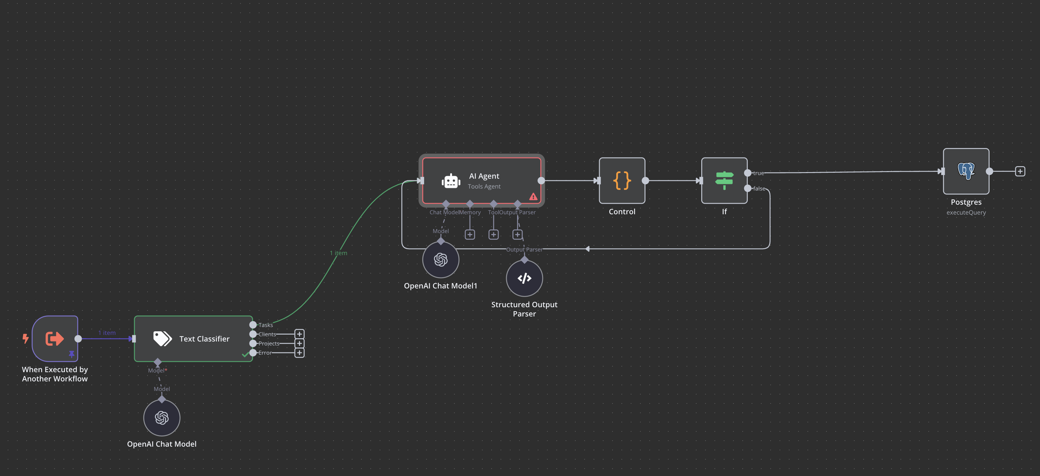Select the Text Classifier tag node
The height and width of the screenshot is (476, 1040).
click(x=193, y=339)
